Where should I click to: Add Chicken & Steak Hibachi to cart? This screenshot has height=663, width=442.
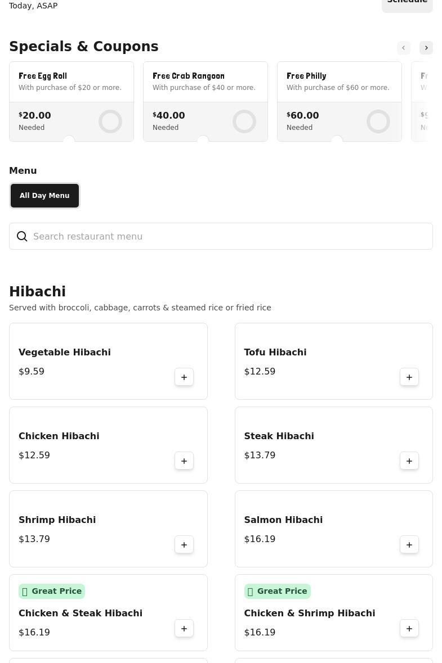[184, 629]
